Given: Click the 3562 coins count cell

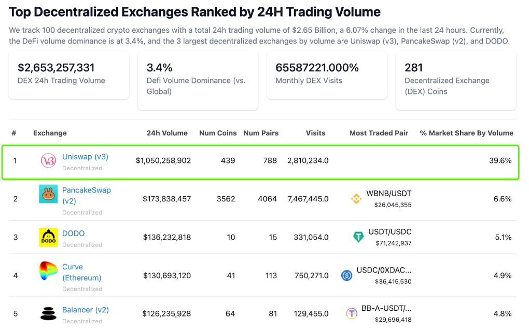Looking at the screenshot, I should pos(226,199).
